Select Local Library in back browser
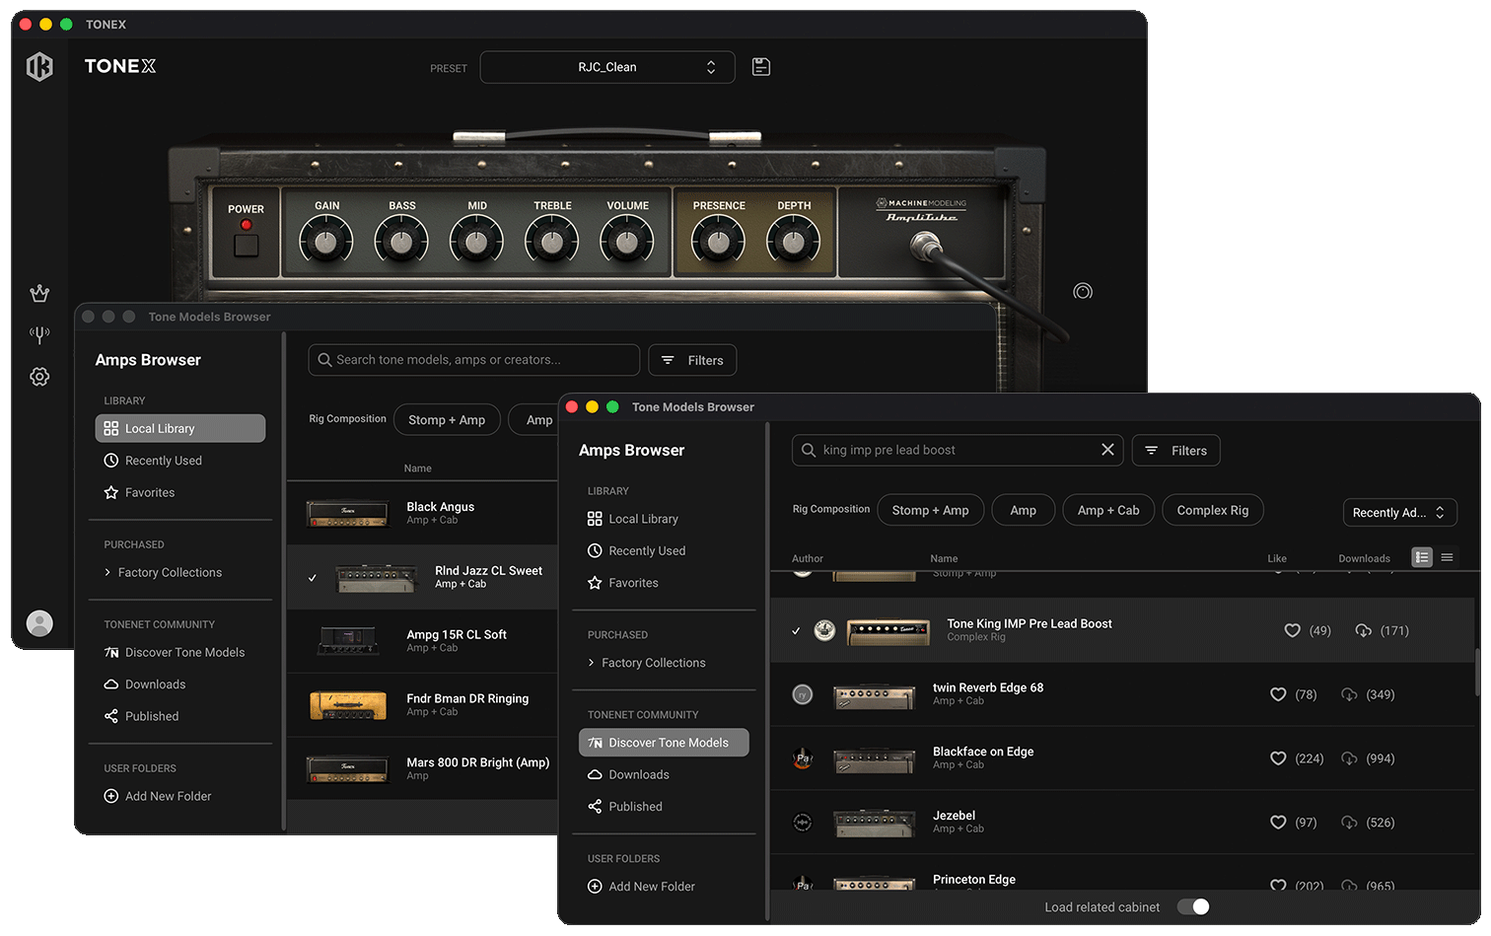 click(180, 428)
